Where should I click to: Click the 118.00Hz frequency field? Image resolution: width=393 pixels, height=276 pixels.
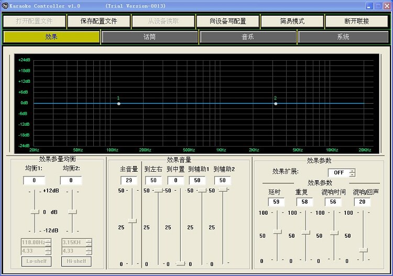coord(34,242)
